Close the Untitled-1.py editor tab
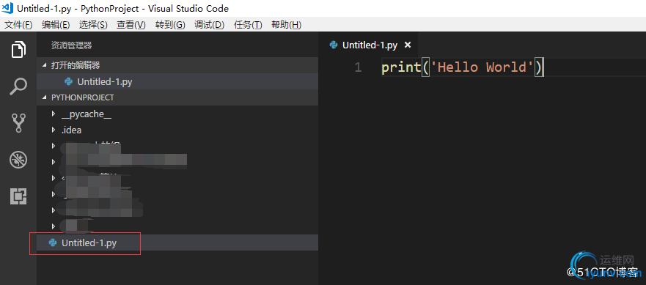 tap(408, 45)
